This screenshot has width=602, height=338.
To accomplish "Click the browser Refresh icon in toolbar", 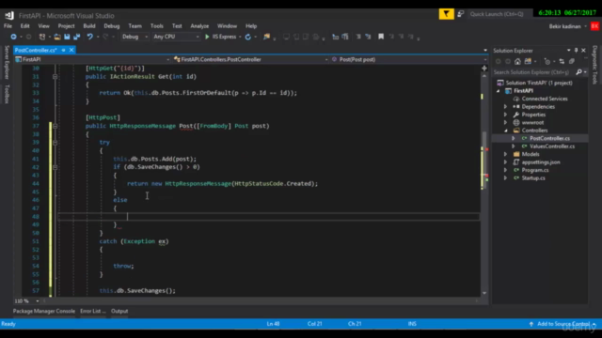I will pos(248,37).
